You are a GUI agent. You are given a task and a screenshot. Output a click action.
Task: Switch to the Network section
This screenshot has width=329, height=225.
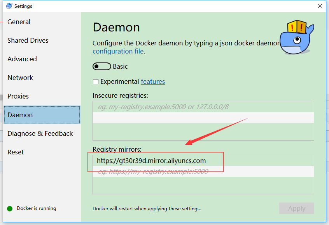(20, 78)
